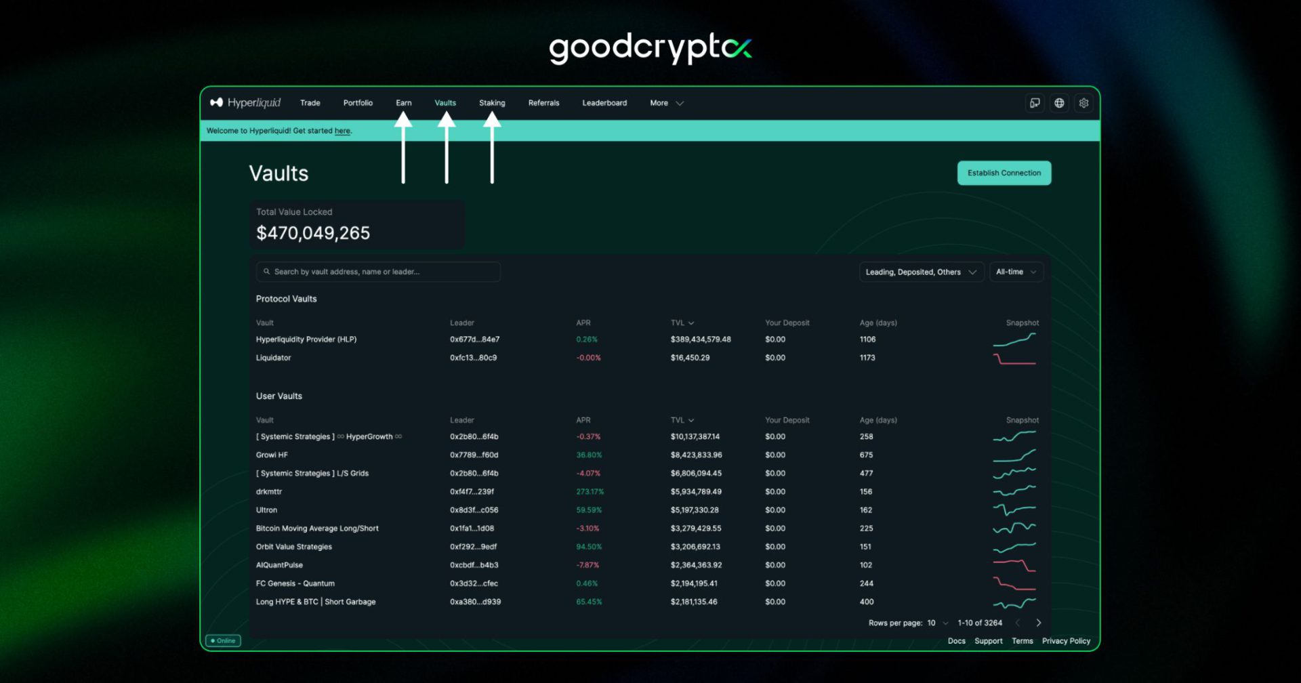Open Bitcoin Moving Average Long/Short vault
This screenshot has height=683, width=1301.
tap(317, 529)
